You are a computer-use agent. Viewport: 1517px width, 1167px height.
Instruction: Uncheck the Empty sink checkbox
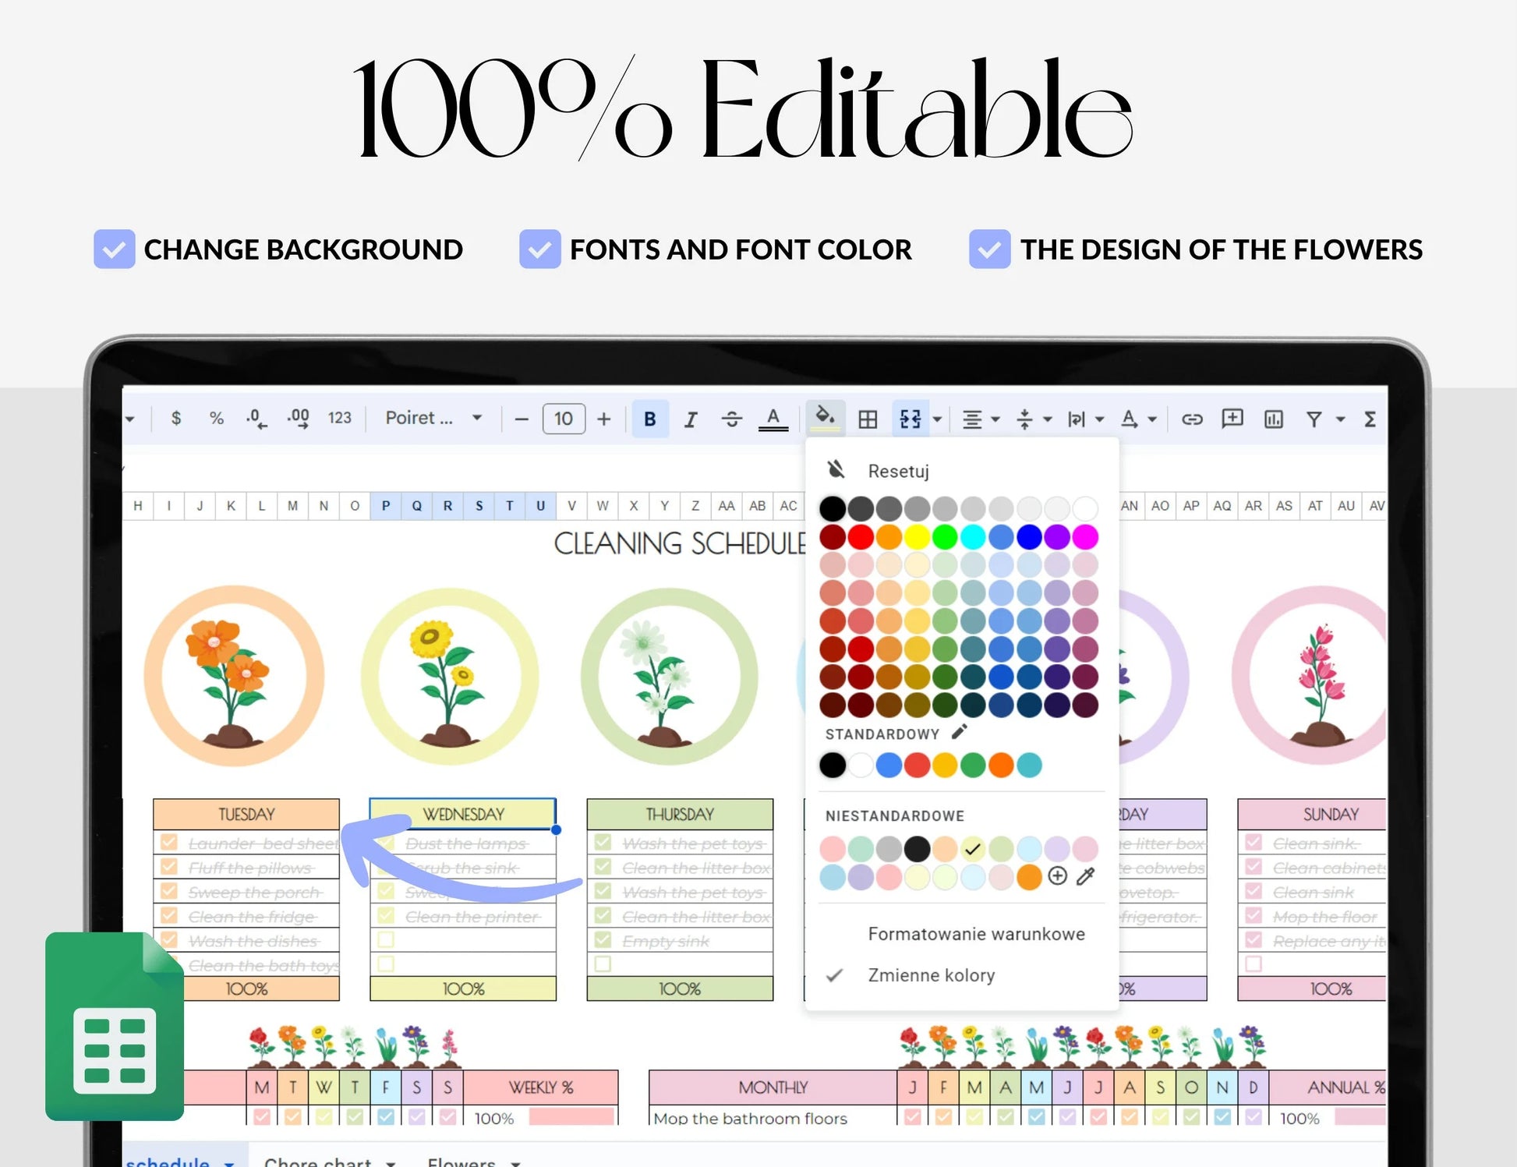[603, 940]
